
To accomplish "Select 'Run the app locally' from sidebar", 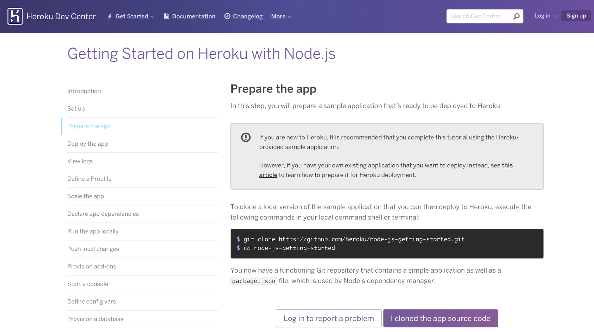I will click(93, 231).
